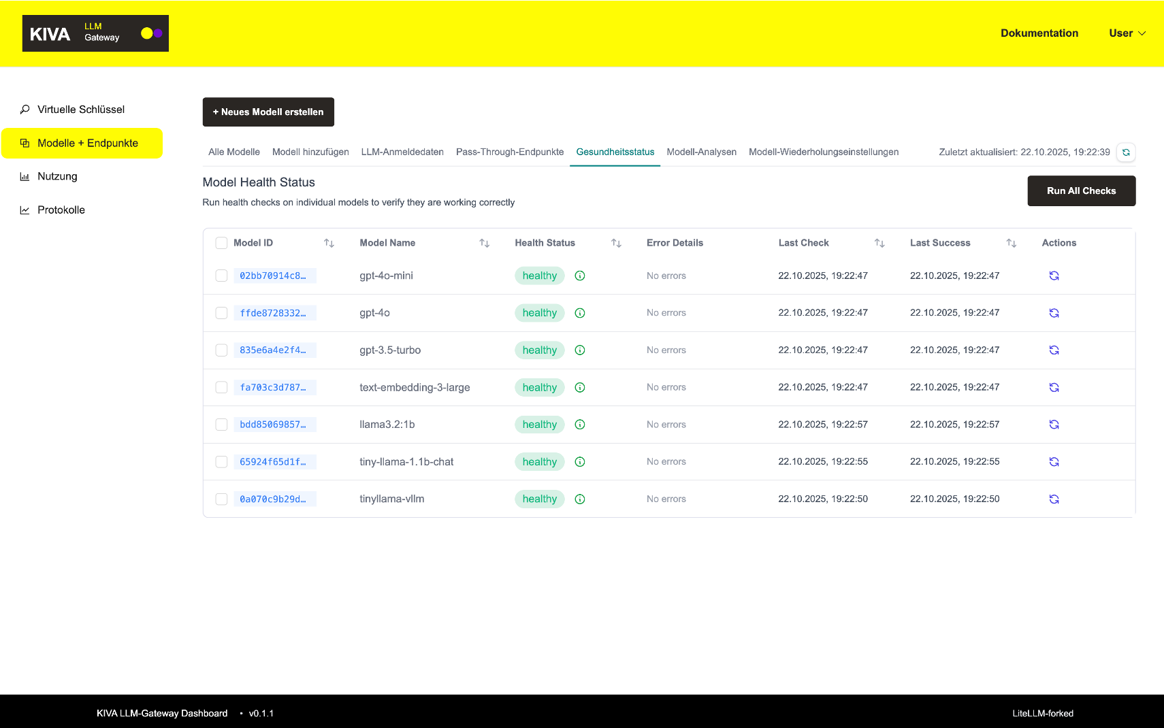Re-run health check for gpt-4o row
This screenshot has width=1164, height=728.
tap(1054, 313)
